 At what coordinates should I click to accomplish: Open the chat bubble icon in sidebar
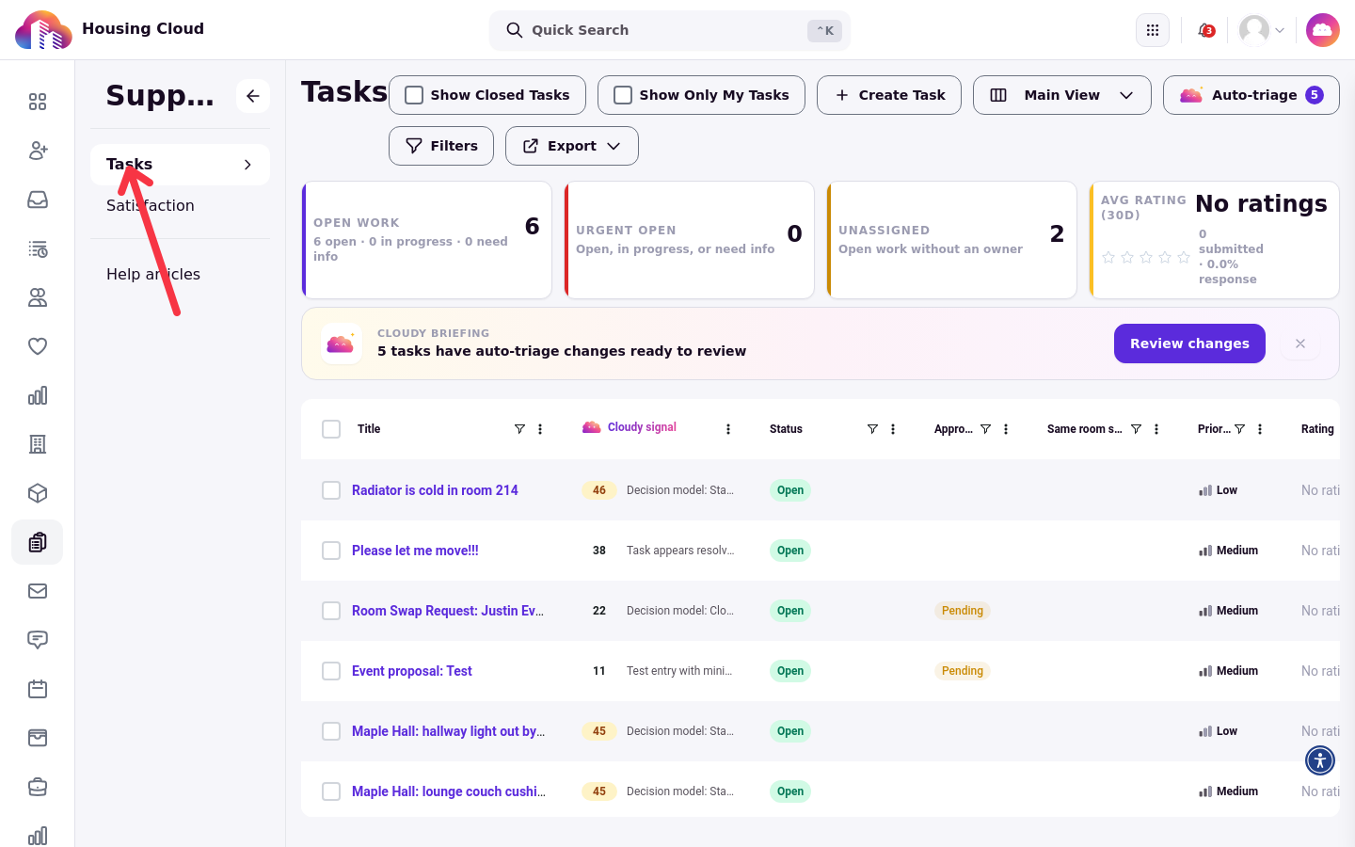(x=38, y=640)
